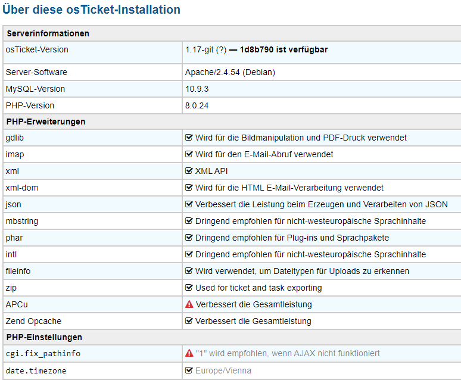The image size is (461, 380).
Task: Click the mbstring row check mark
Action: coord(189,221)
